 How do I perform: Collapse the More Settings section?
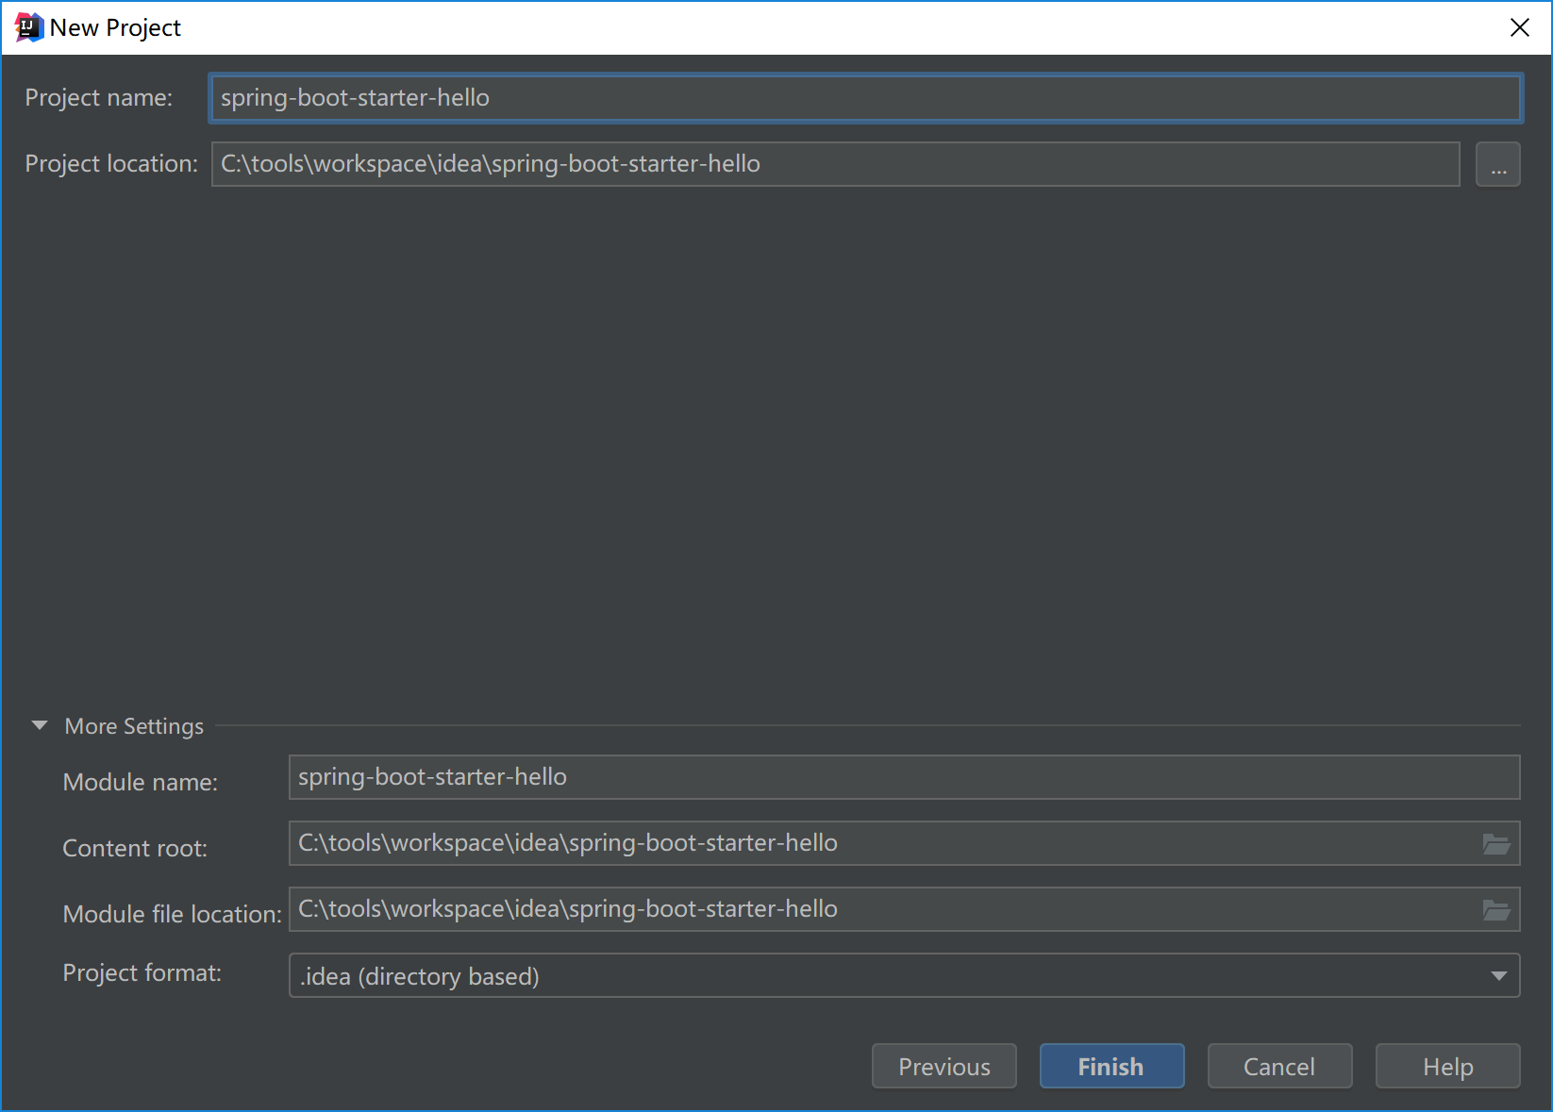point(40,725)
